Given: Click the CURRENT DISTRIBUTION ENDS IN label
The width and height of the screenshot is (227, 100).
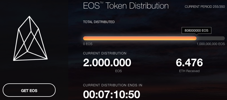Looking at the screenshot, I should (x=113, y=85).
